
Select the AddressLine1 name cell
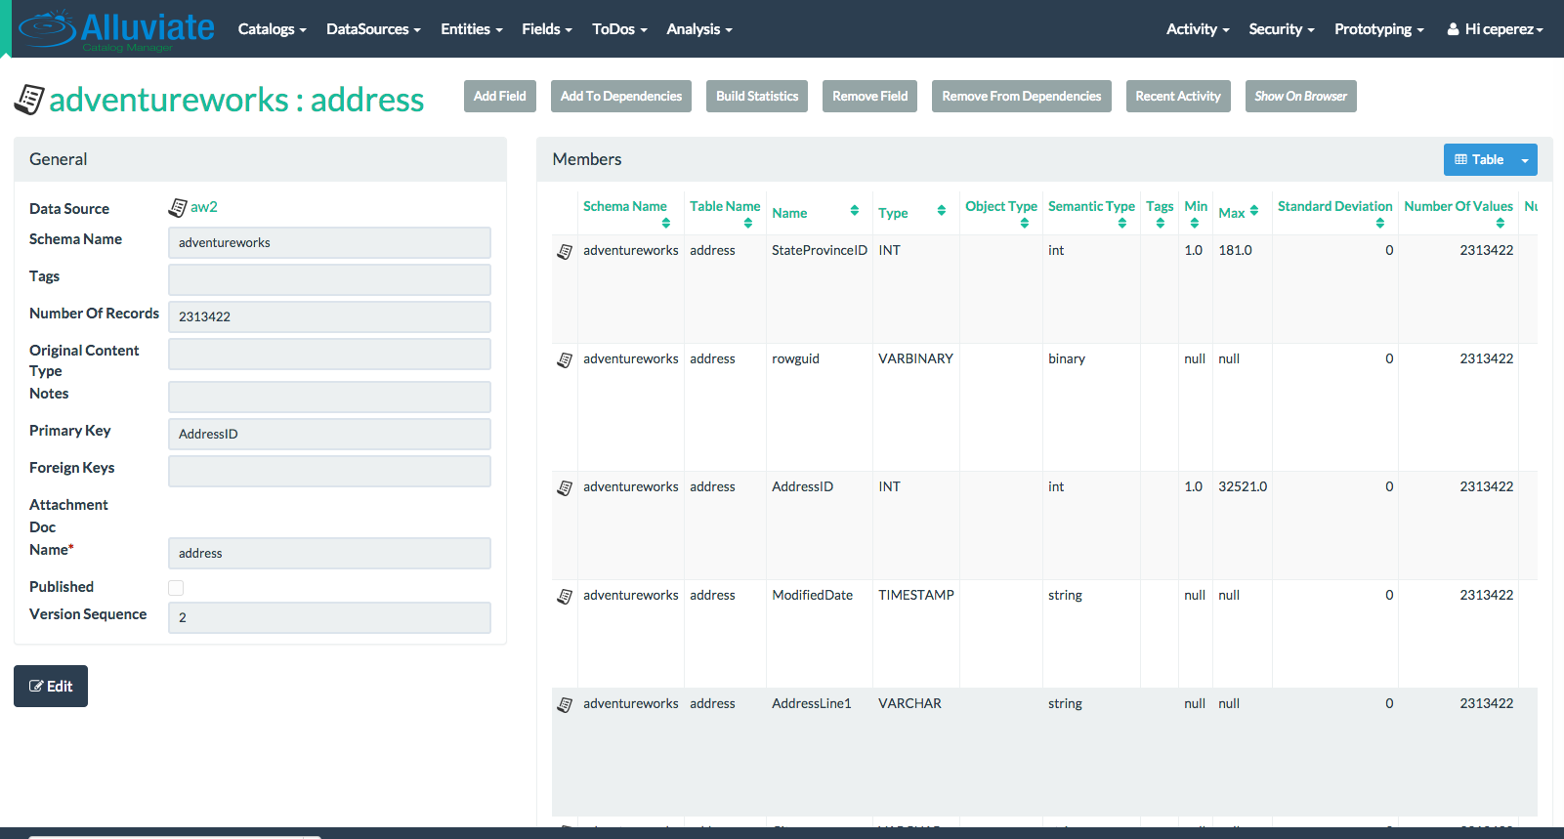812,703
